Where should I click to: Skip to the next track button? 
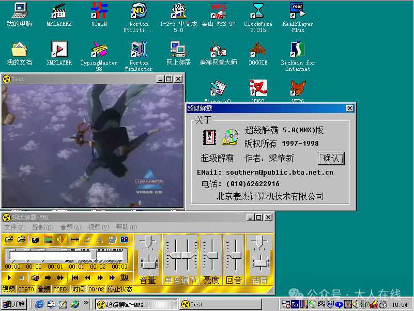coord(113,278)
